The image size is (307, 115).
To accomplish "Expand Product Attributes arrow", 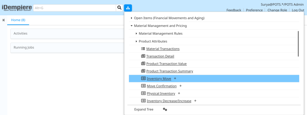I will [136, 41].
